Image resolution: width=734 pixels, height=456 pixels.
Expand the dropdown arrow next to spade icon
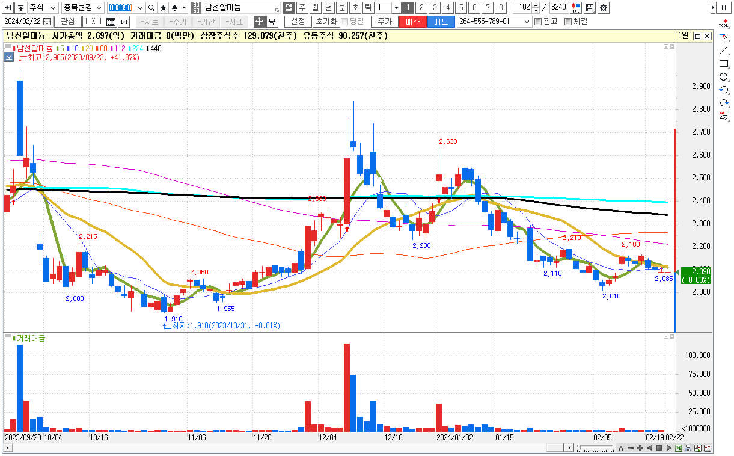(x=184, y=8)
